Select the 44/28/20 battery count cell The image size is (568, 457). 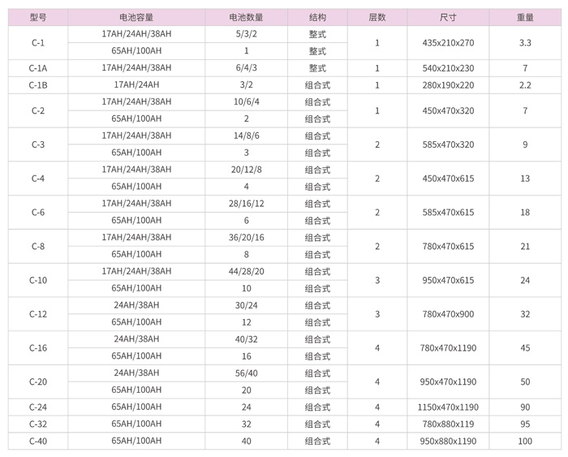click(x=246, y=271)
